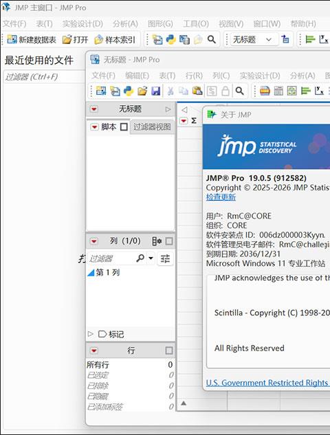Click the U.S. Government Restricted Rights link

pyautogui.click(x=267, y=383)
